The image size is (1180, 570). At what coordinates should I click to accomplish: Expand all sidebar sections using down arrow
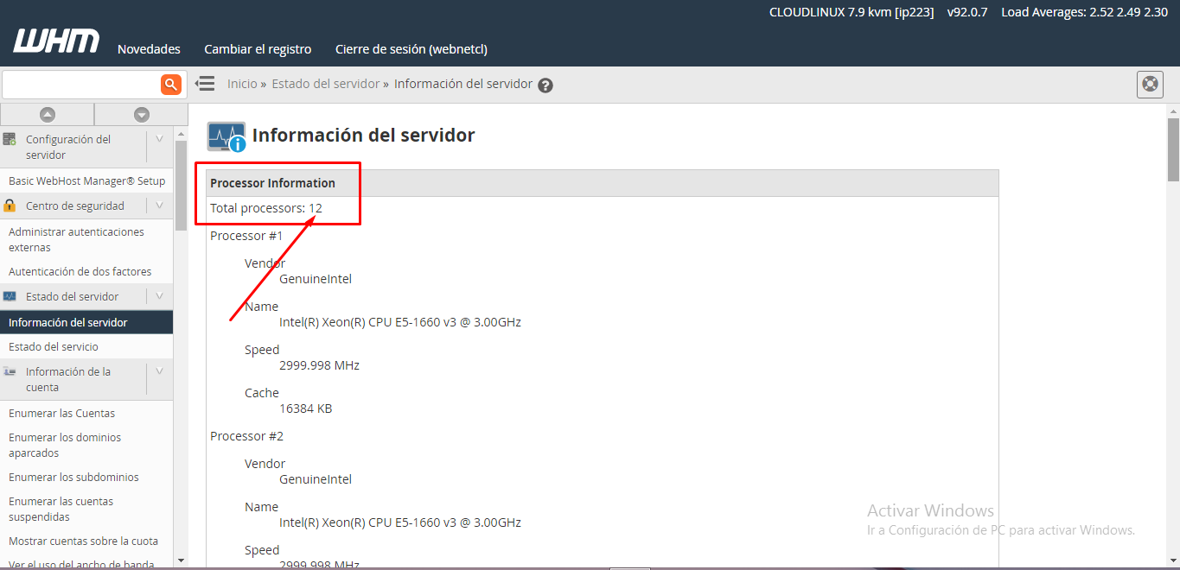142,114
